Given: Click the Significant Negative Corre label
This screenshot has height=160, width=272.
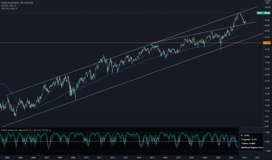Looking at the screenshot, I should click(x=252, y=147).
